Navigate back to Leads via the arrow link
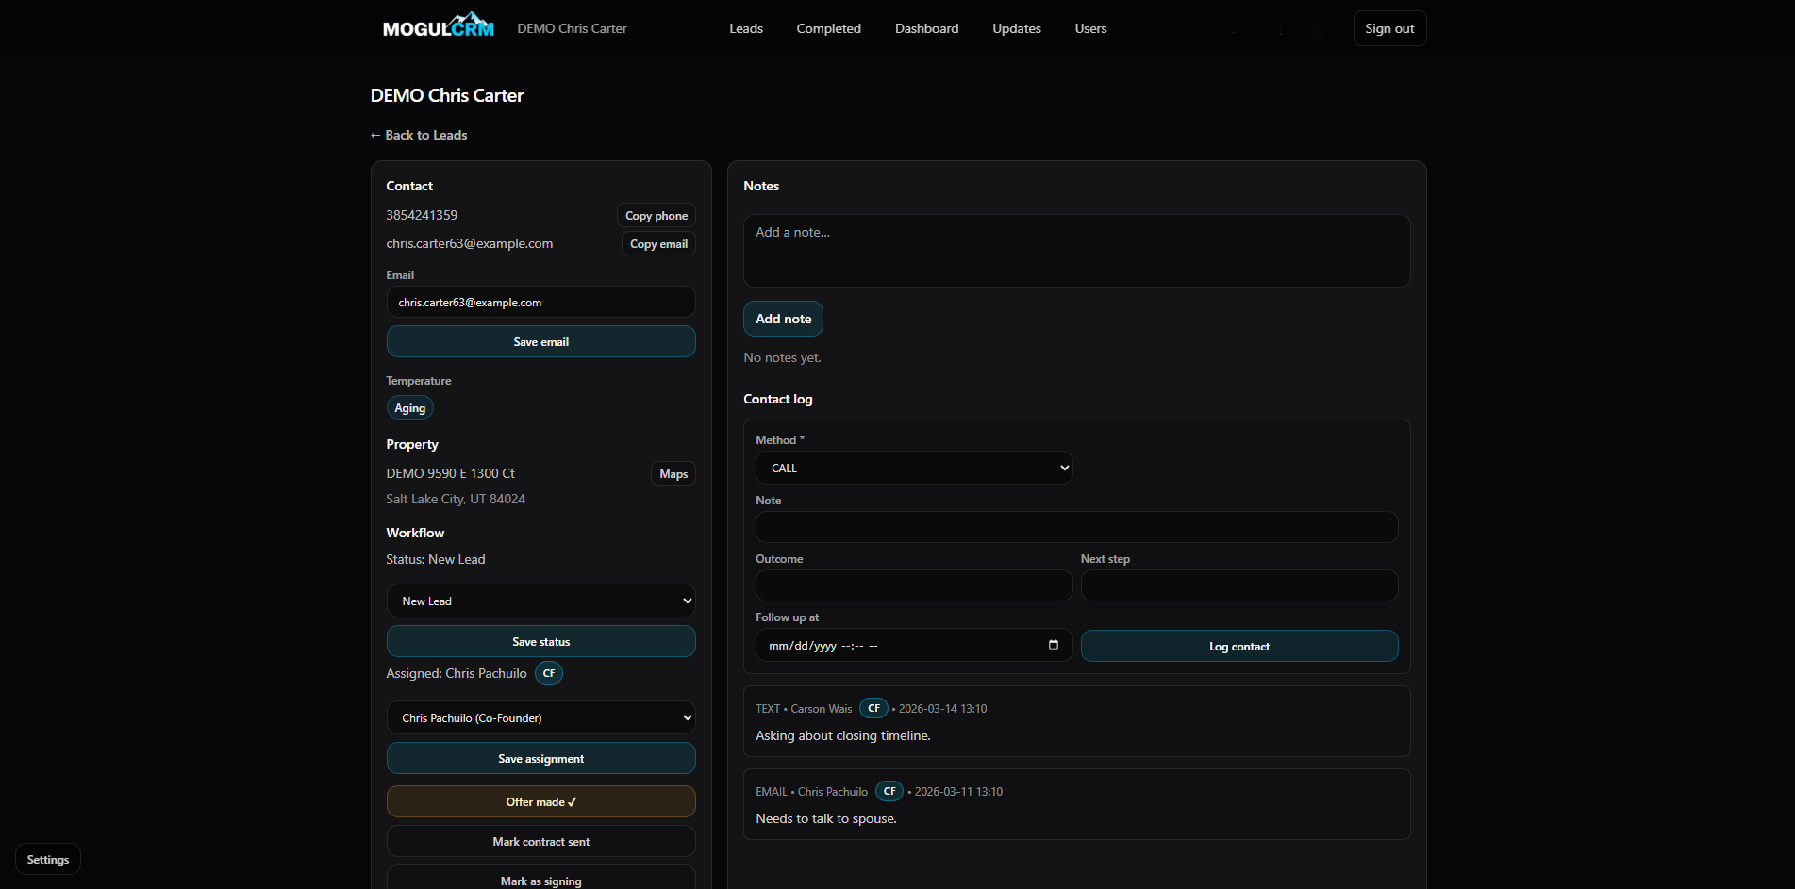This screenshot has width=1795, height=889. (x=418, y=135)
